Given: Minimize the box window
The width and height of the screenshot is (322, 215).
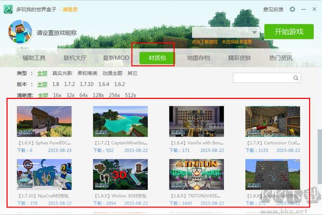Looking at the screenshot, I should (304, 10).
